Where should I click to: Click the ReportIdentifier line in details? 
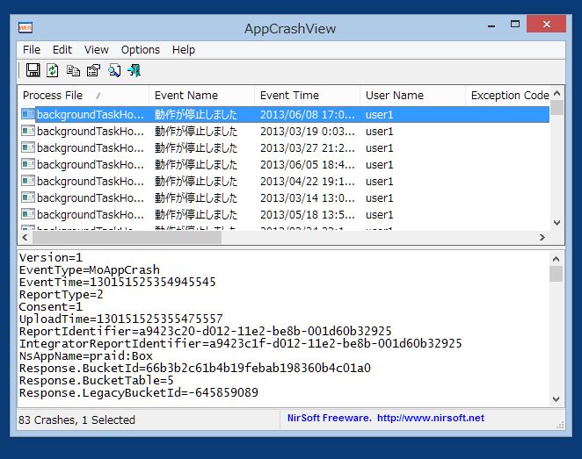(205, 331)
